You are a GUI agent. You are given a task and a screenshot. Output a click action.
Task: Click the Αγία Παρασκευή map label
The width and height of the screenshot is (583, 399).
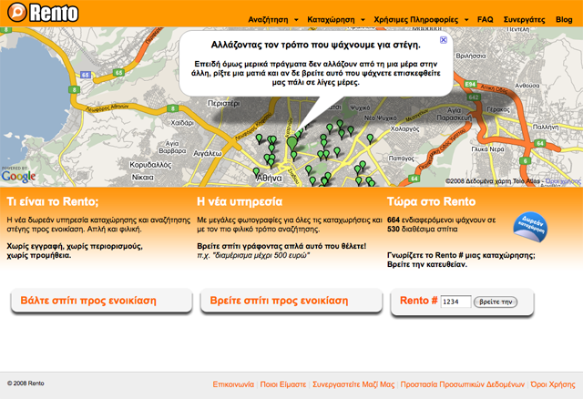point(454,114)
